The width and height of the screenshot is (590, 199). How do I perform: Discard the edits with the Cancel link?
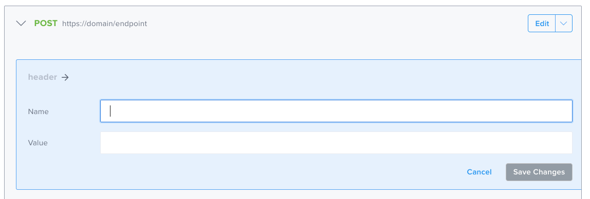[x=479, y=172]
